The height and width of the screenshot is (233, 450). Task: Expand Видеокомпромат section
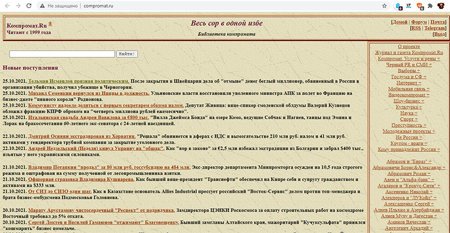(x=409, y=95)
